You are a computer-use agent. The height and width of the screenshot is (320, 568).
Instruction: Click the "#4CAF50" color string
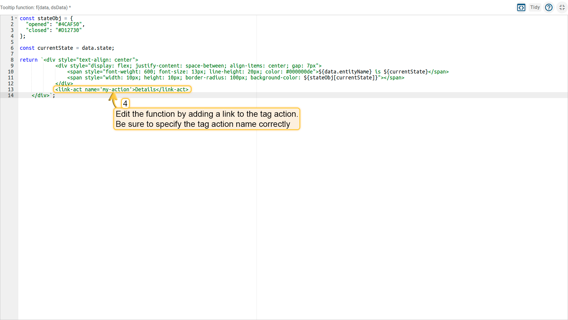click(69, 24)
